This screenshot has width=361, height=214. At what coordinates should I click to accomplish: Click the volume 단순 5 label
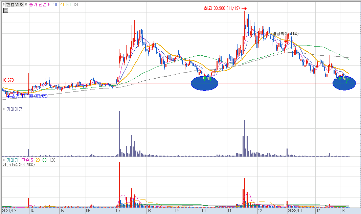pyautogui.click(x=27, y=160)
